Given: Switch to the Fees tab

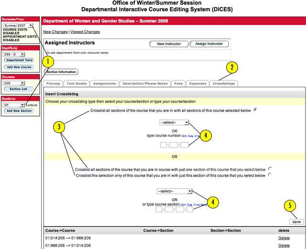Looking at the screenshot, I should point(178,83).
